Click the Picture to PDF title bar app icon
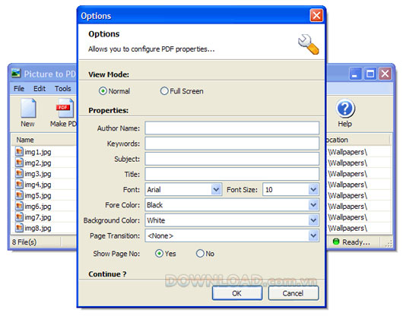Screen dimensions: 403x316 16,73
